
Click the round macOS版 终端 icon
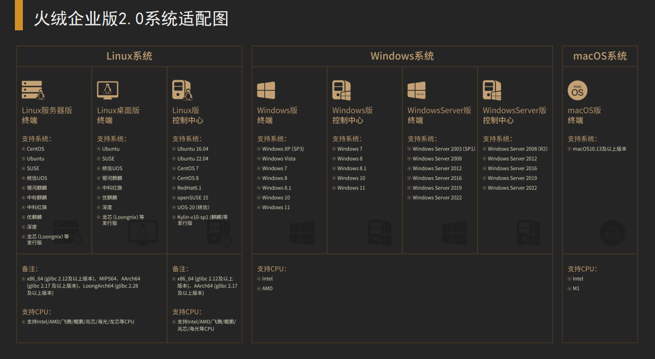[577, 90]
